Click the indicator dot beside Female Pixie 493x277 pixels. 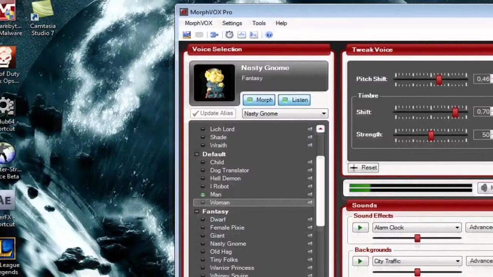pyautogui.click(x=203, y=228)
